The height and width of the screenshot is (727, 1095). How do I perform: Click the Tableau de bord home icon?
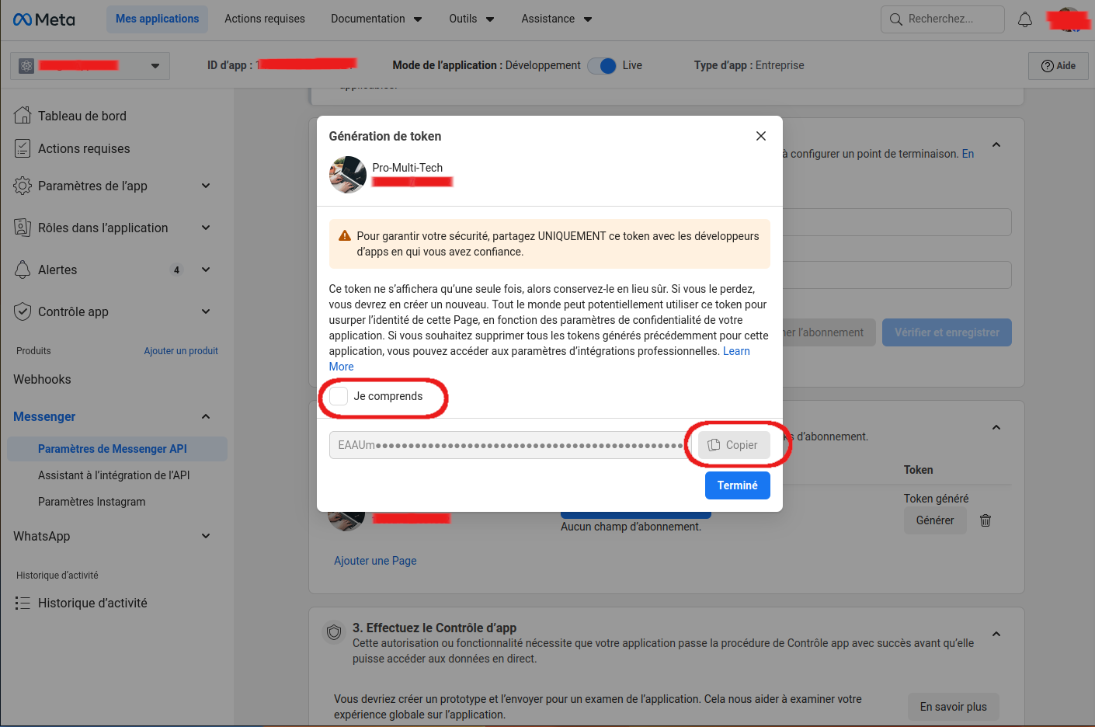pos(23,116)
